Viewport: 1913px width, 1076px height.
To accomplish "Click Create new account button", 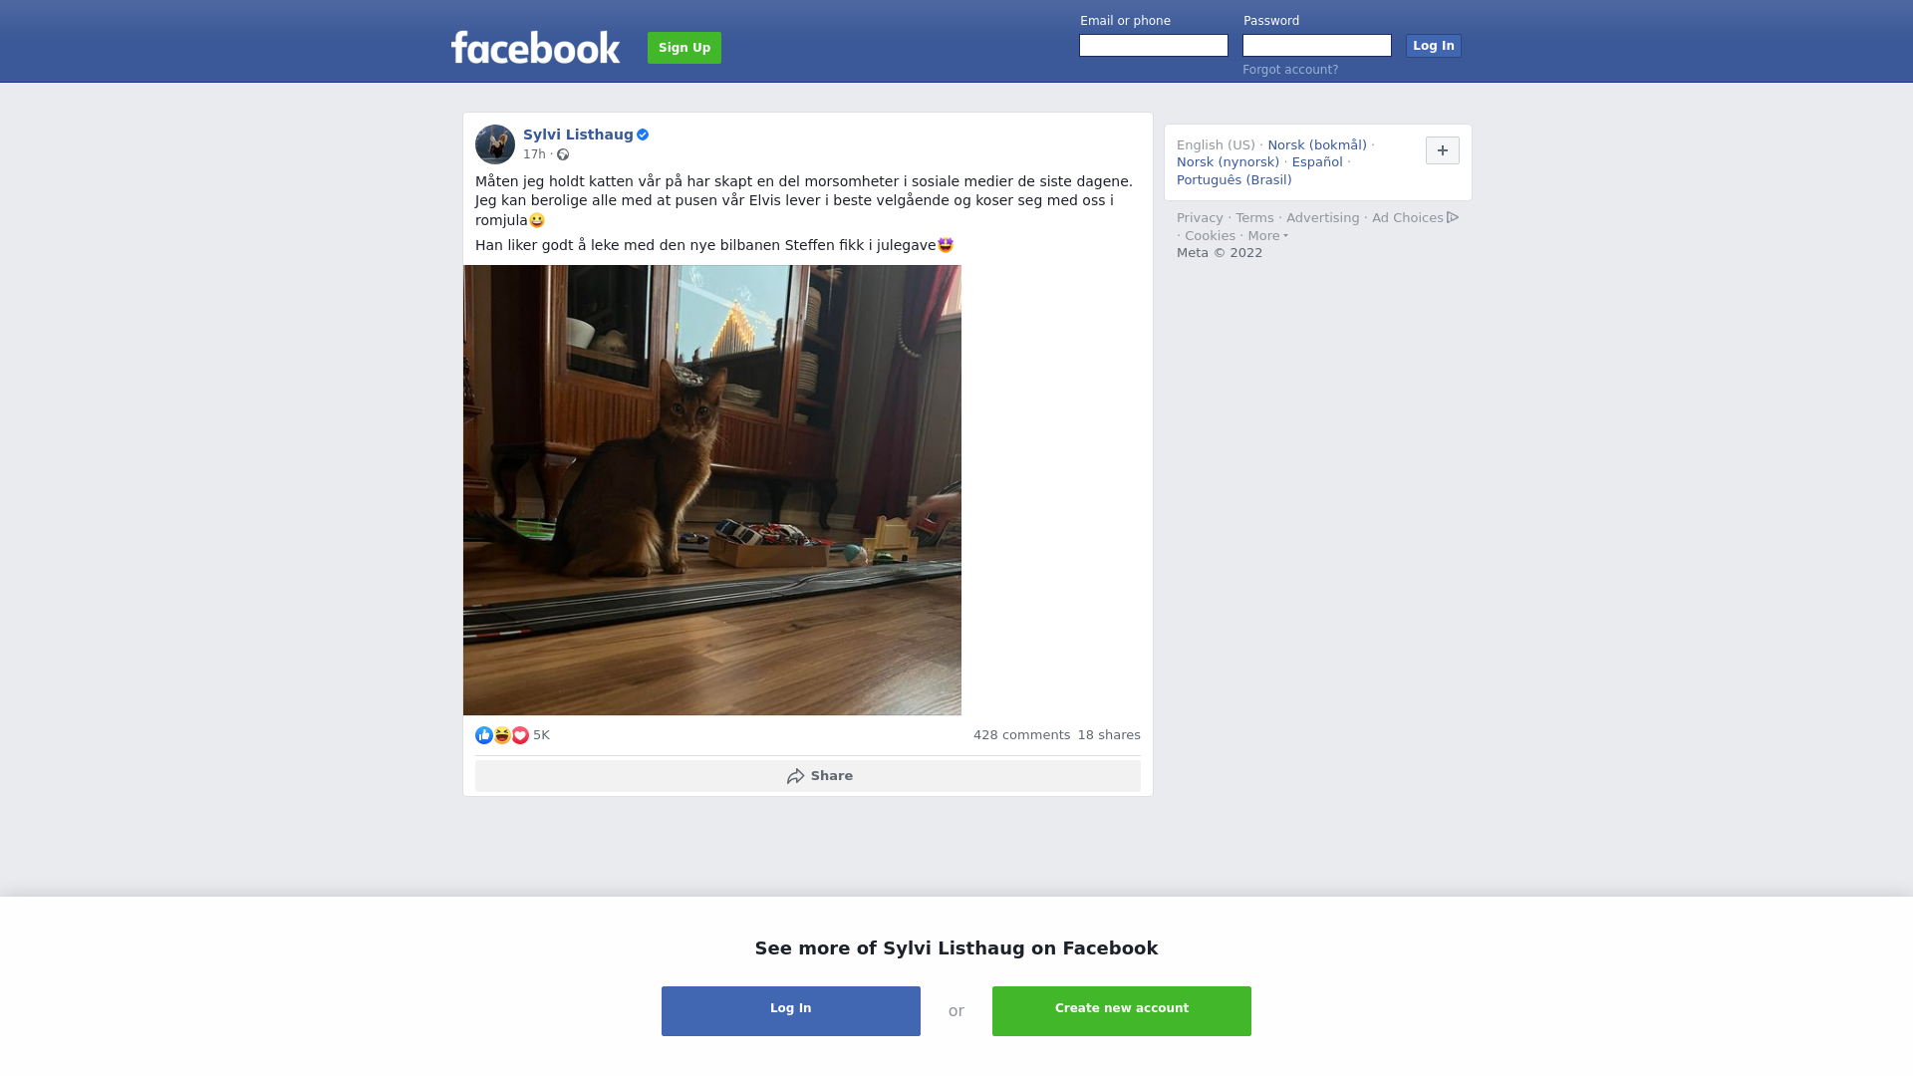I will tap(1122, 1011).
